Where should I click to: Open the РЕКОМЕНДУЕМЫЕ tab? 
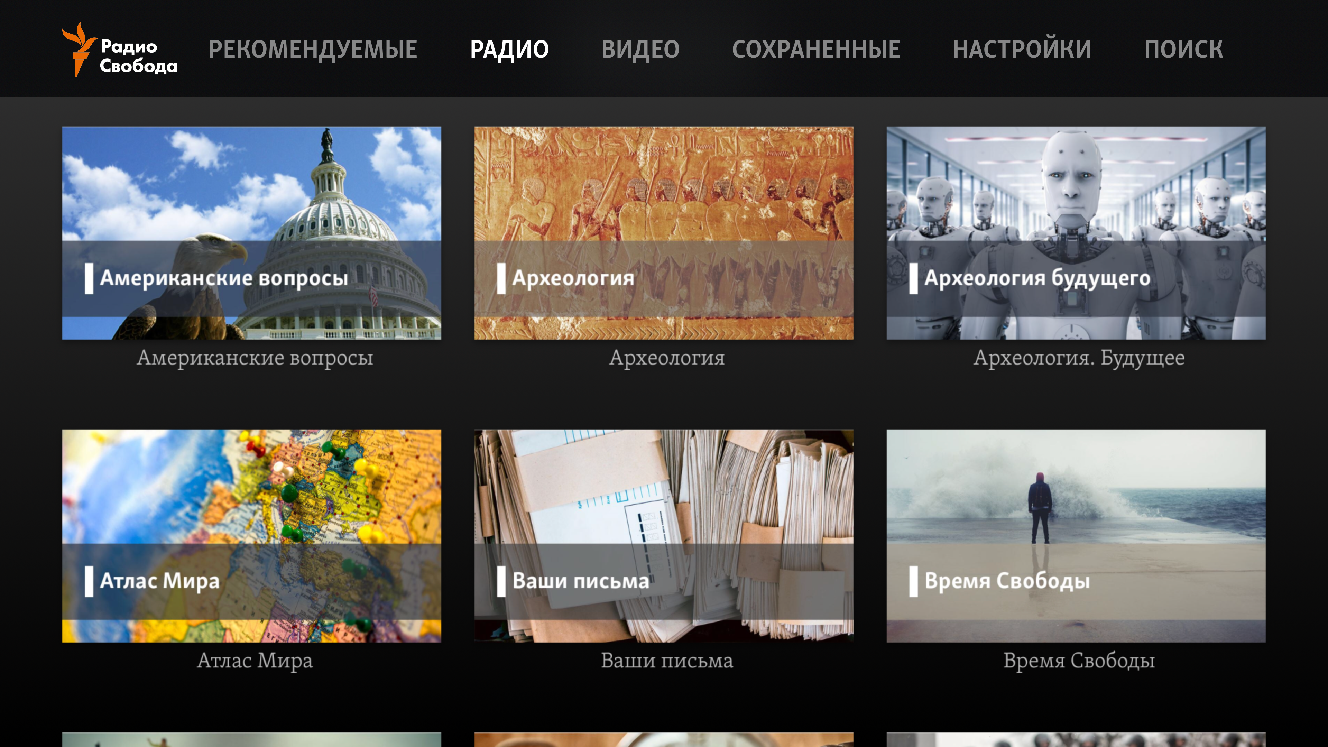pos(313,49)
